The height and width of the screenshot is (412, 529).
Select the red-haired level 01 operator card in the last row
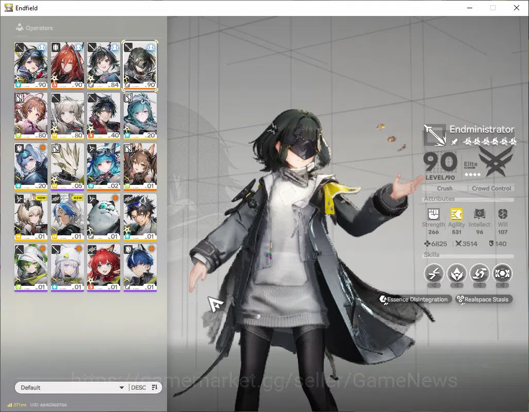pos(104,267)
